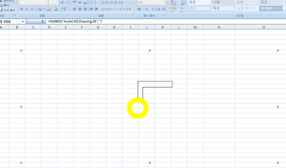Open the font group dialog launcher

[x=68, y=15]
